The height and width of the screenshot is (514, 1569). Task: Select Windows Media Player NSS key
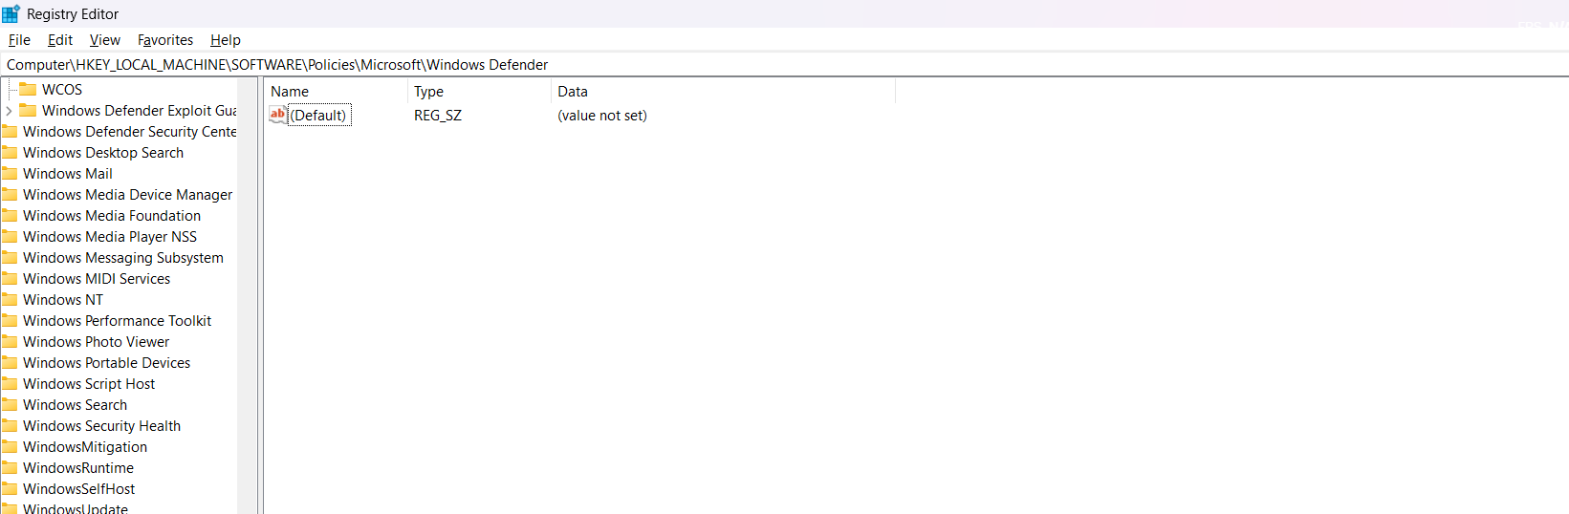tap(110, 237)
